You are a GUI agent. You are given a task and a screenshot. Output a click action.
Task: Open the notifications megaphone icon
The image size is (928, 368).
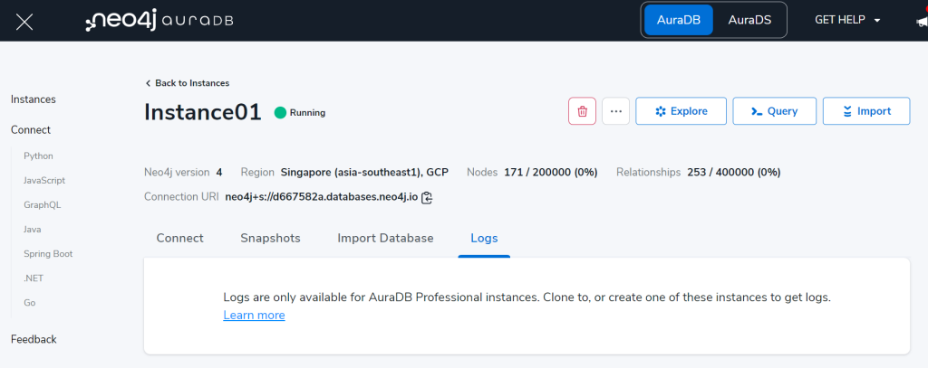(922, 22)
